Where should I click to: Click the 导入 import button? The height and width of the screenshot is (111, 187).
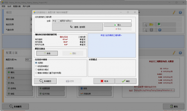(117, 25)
